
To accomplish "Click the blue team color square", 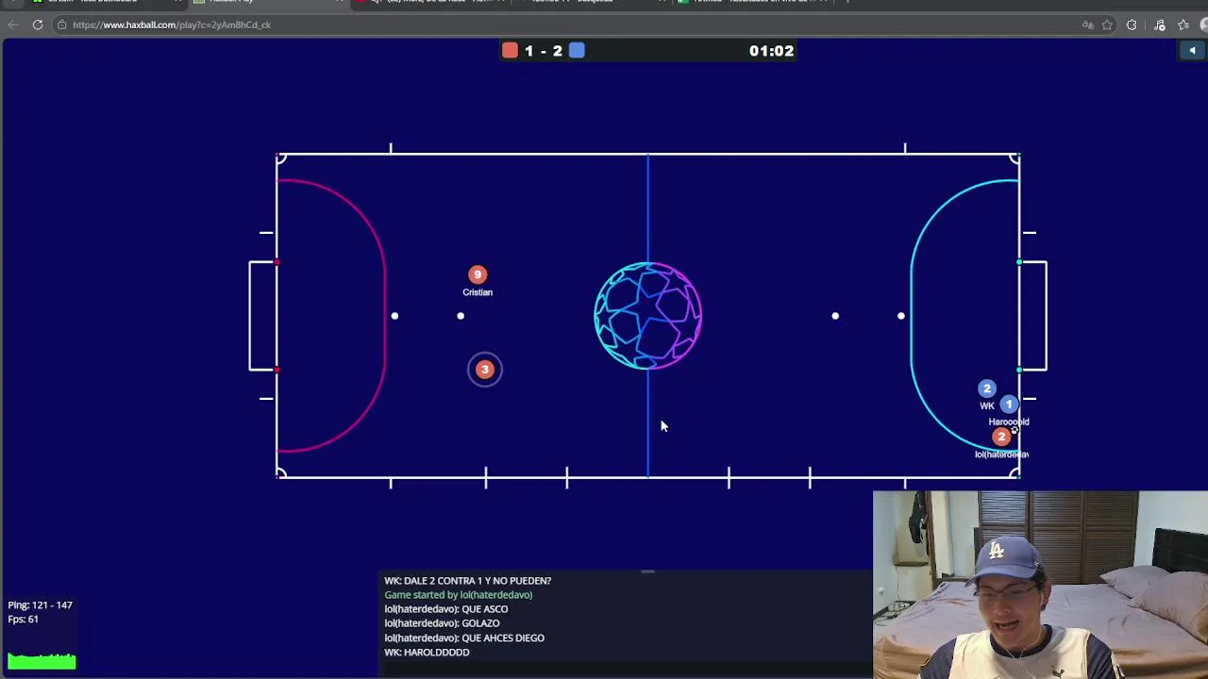I will click(577, 51).
